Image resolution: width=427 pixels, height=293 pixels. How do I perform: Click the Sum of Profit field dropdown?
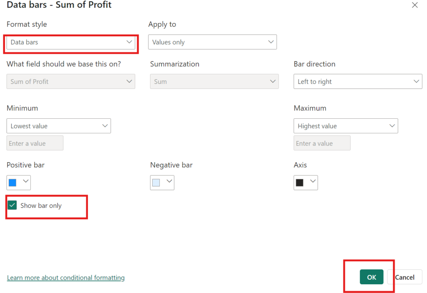click(71, 81)
